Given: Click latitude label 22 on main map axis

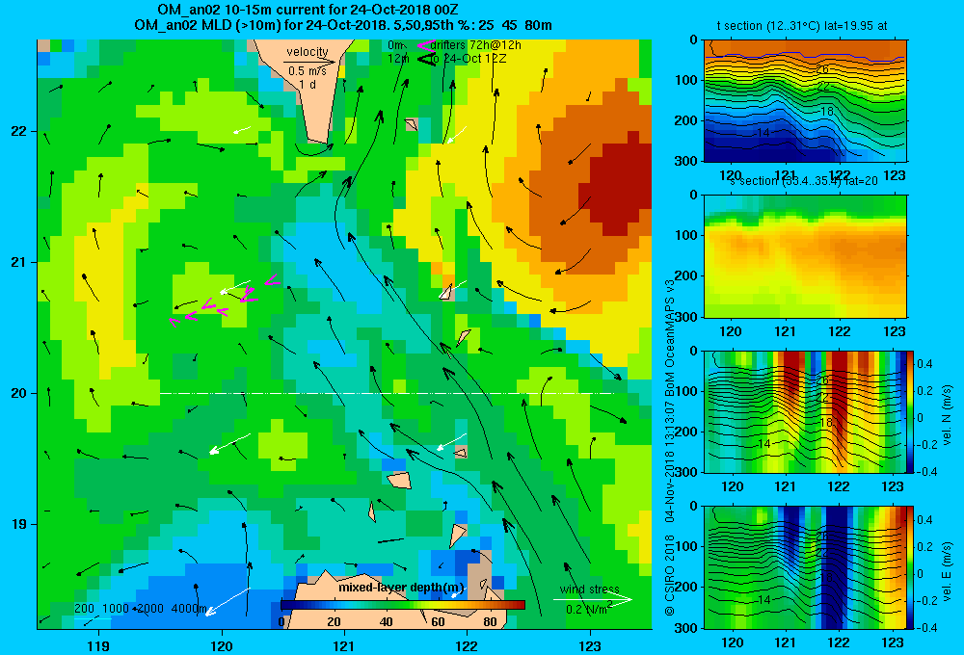Looking at the screenshot, I should pyautogui.click(x=18, y=131).
